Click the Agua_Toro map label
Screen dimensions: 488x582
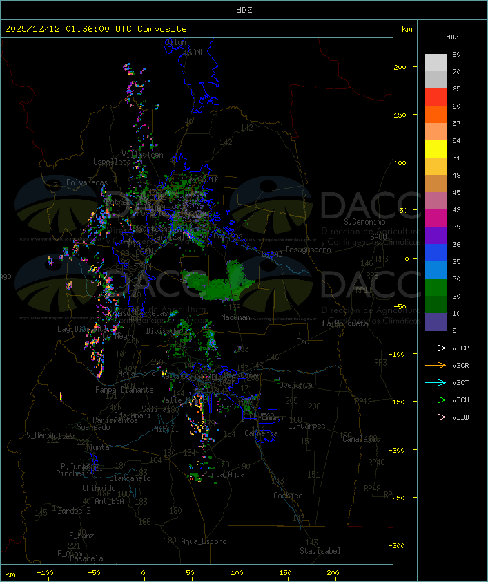[x=137, y=373]
